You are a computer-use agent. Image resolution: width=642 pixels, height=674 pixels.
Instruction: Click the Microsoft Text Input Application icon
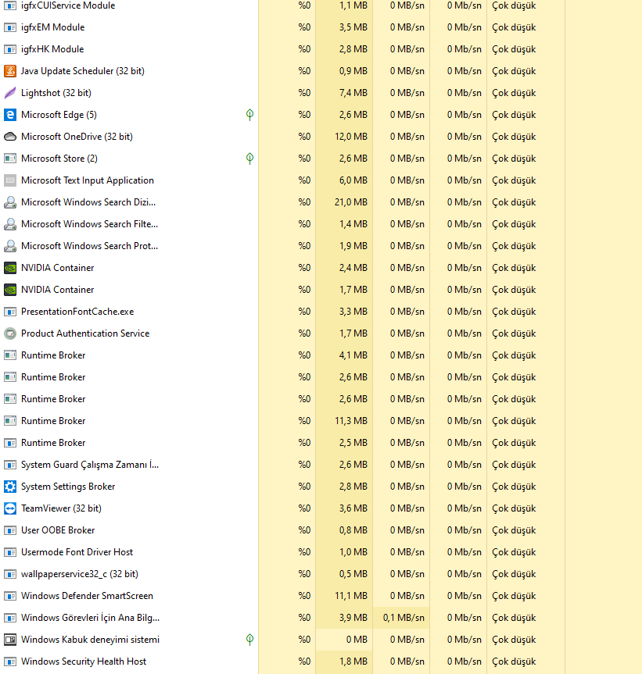(10, 180)
